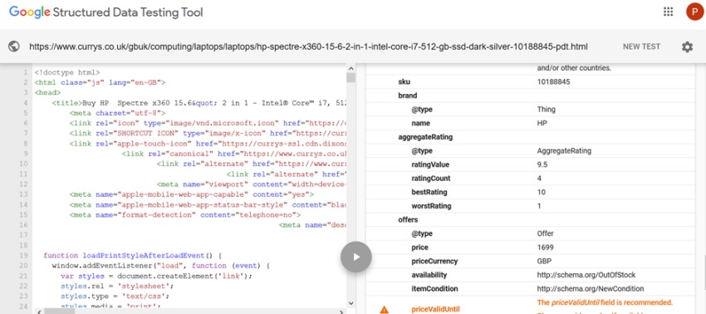The image size is (706, 314).
Task: Click the apple-touch-icon link line
Action: (x=208, y=144)
